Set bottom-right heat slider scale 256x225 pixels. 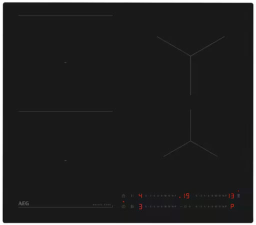point(211,206)
